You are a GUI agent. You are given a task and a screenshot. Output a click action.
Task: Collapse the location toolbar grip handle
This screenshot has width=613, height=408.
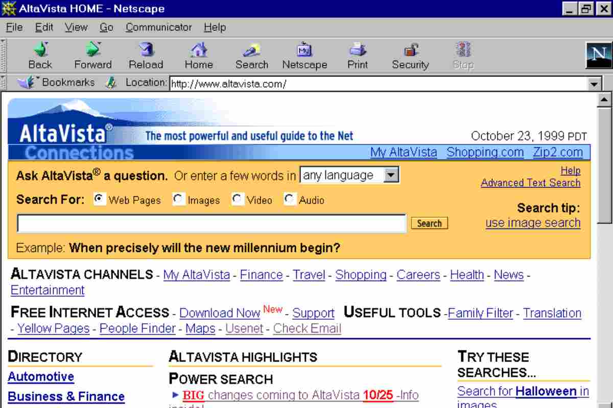coord(3,83)
